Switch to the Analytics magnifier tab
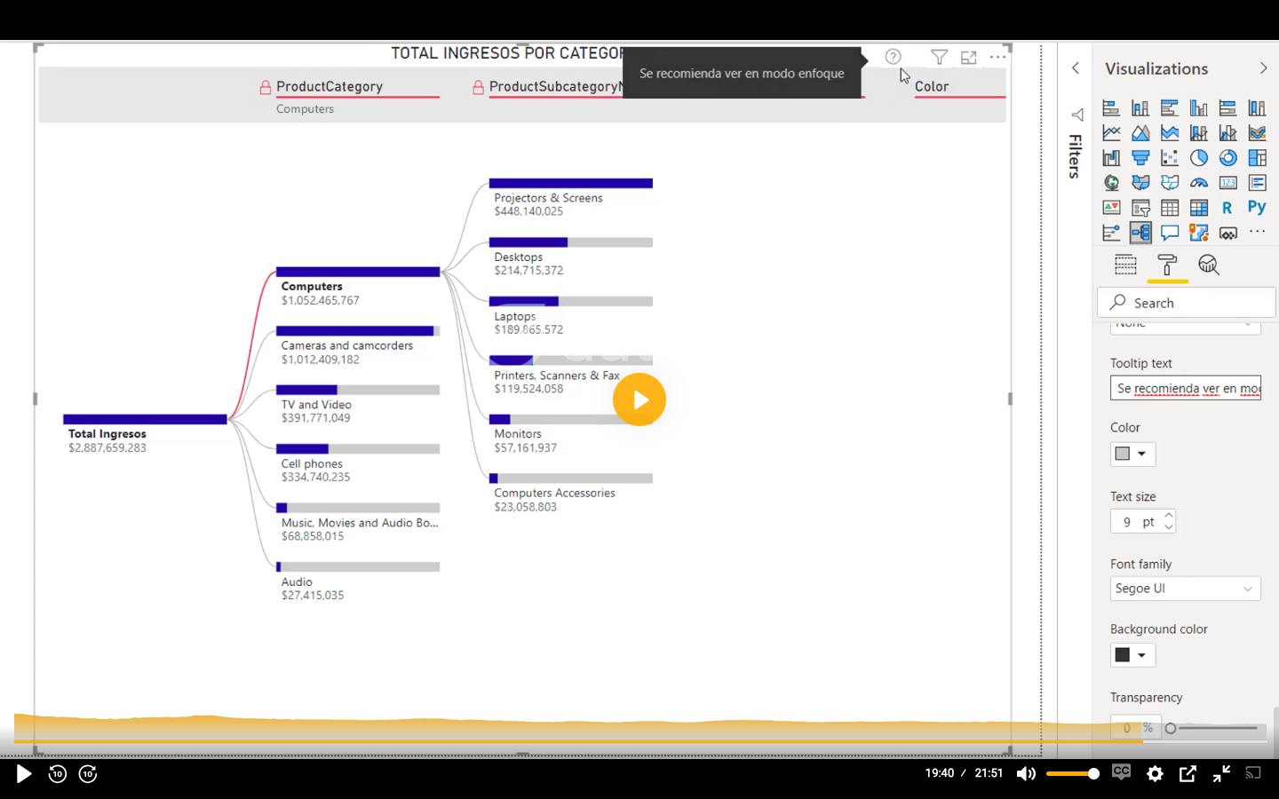 (x=1208, y=265)
